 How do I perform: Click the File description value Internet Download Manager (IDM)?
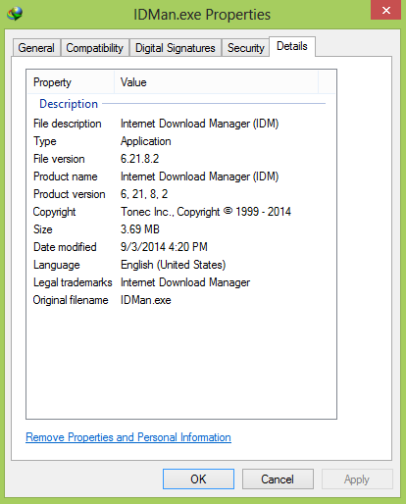[199, 124]
